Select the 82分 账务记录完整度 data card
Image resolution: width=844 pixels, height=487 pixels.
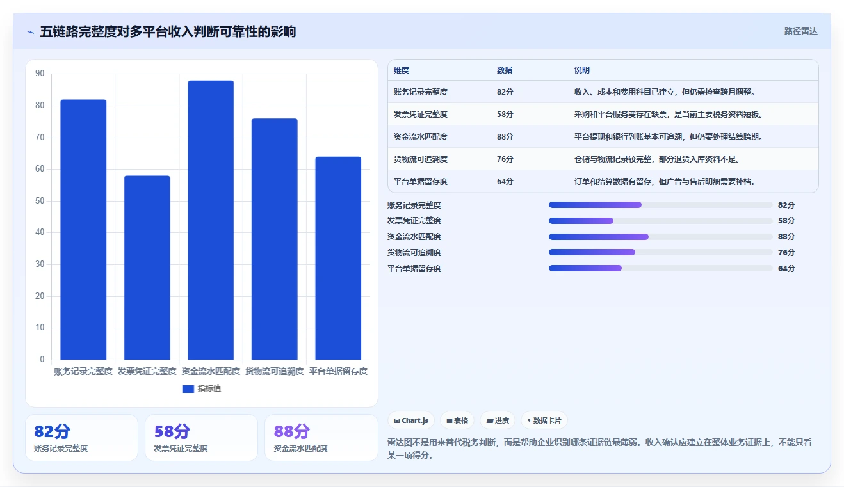click(81, 438)
